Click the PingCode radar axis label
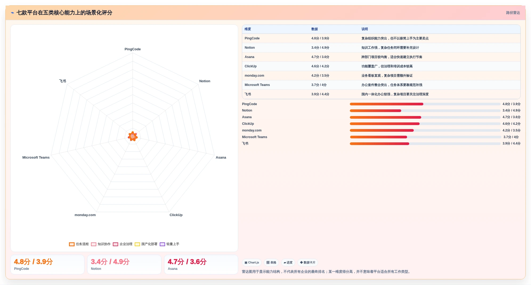This screenshot has width=531, height=285. pyautogui.click(x=133, y=49)
